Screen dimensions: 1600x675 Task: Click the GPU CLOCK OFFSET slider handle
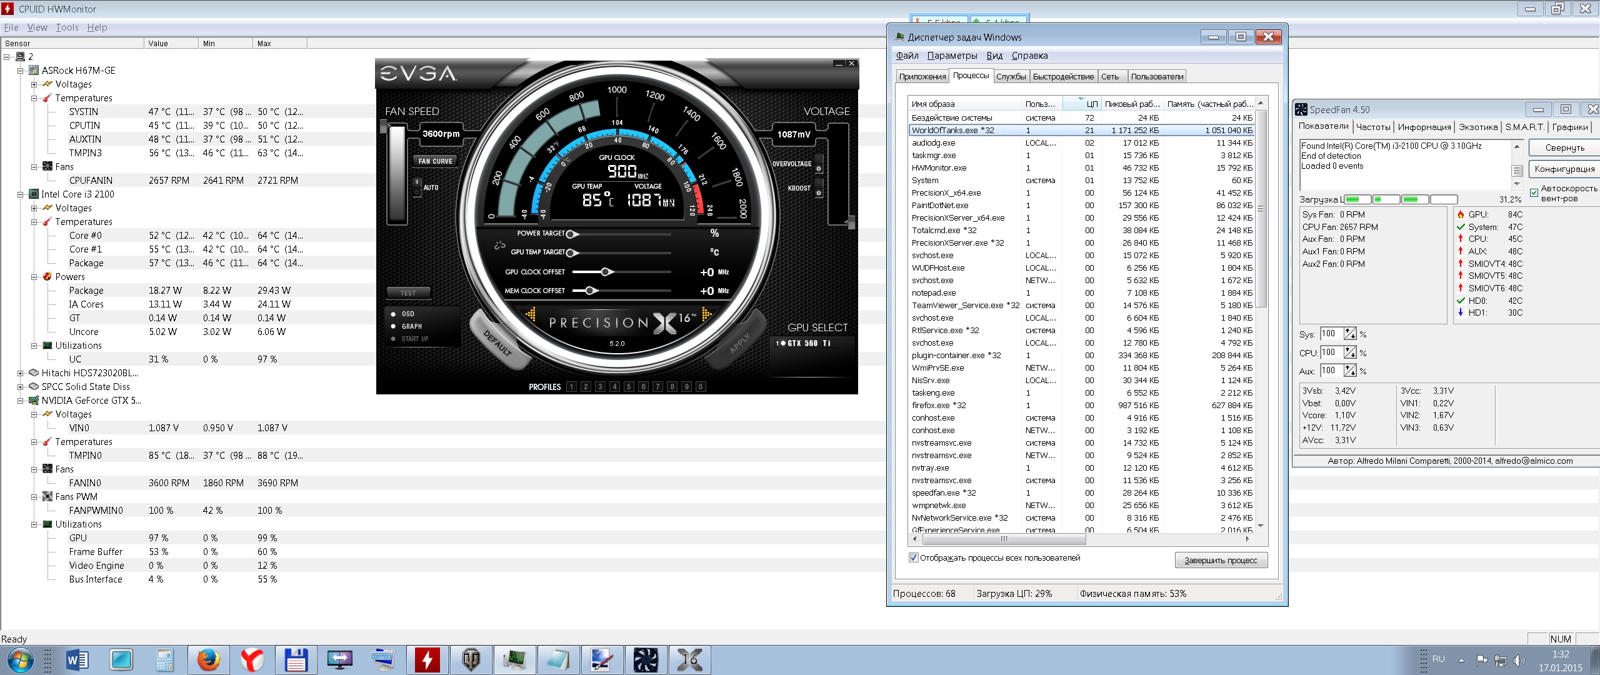pos(606,272)
